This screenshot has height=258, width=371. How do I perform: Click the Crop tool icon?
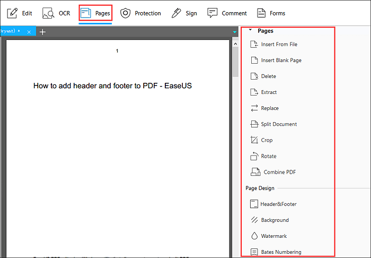click(254, 140)
